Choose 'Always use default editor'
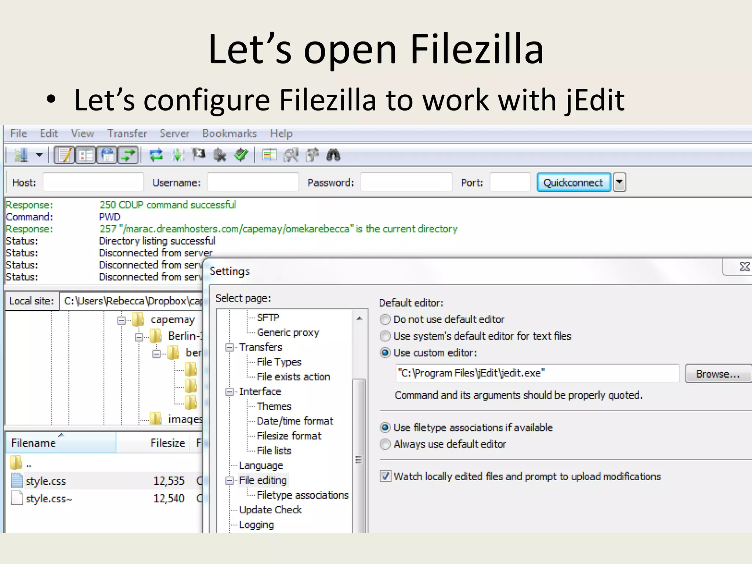 [x=385, y=444]
